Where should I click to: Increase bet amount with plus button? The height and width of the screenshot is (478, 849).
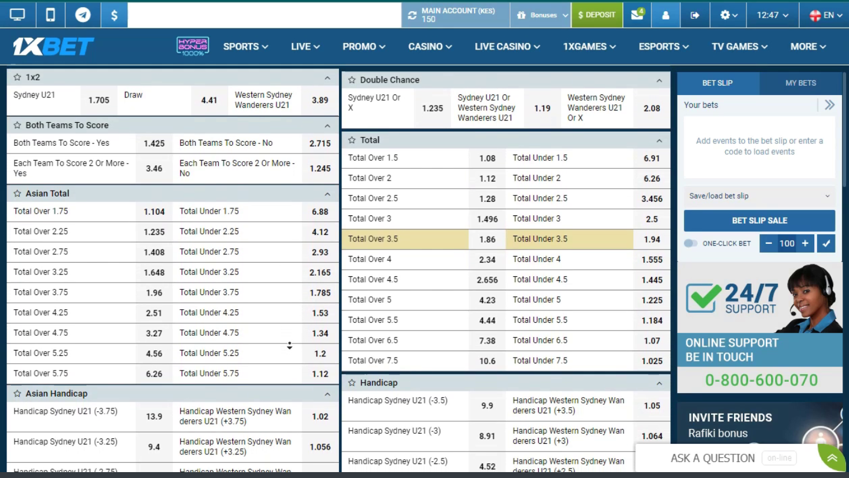click(805, 243)
